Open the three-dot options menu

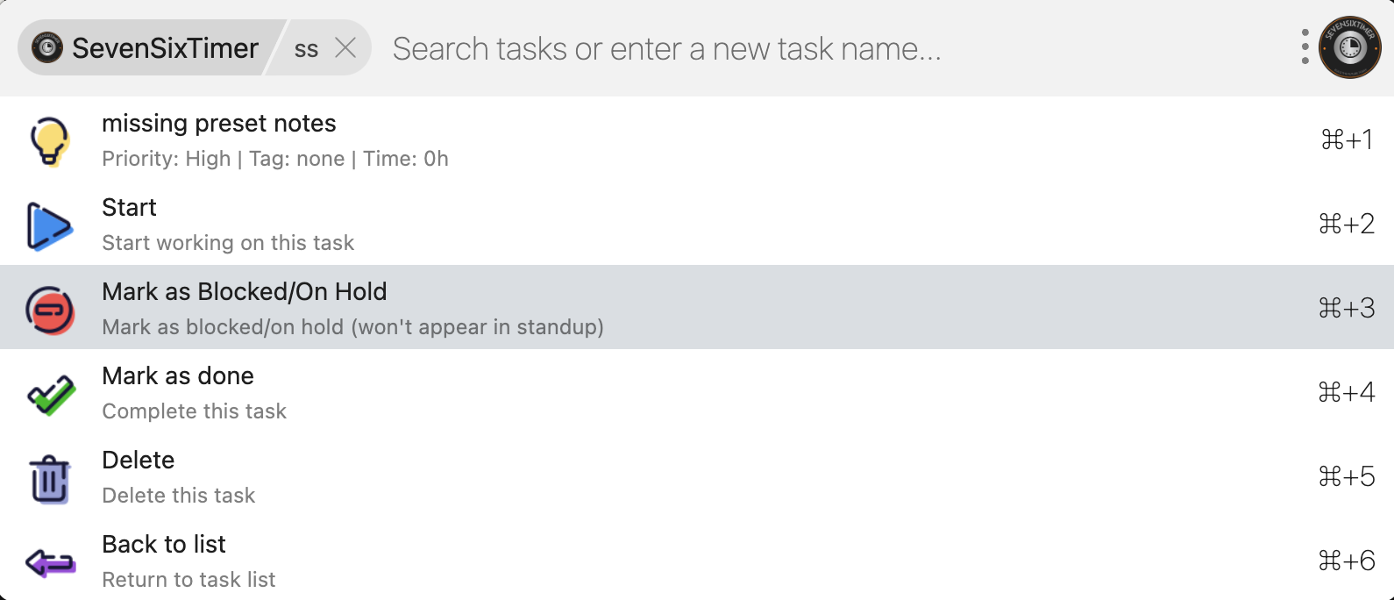(x=1305, y=47)
